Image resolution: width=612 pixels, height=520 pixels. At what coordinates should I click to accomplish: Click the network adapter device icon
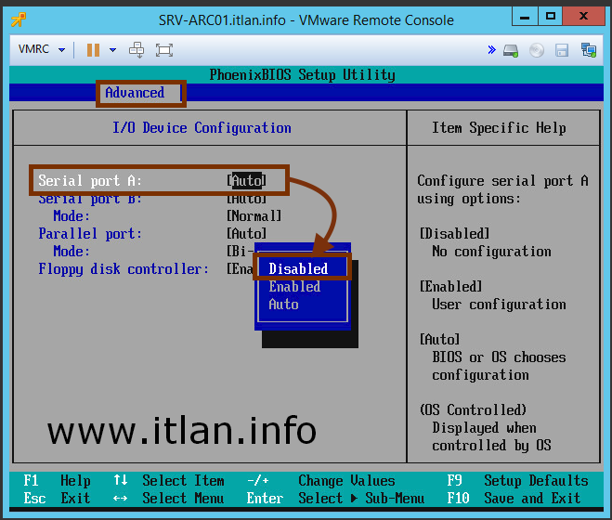tap(588, 50)
